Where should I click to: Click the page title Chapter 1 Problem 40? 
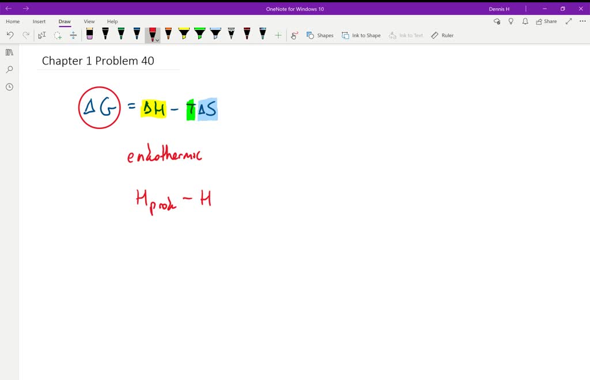point(98,60)
